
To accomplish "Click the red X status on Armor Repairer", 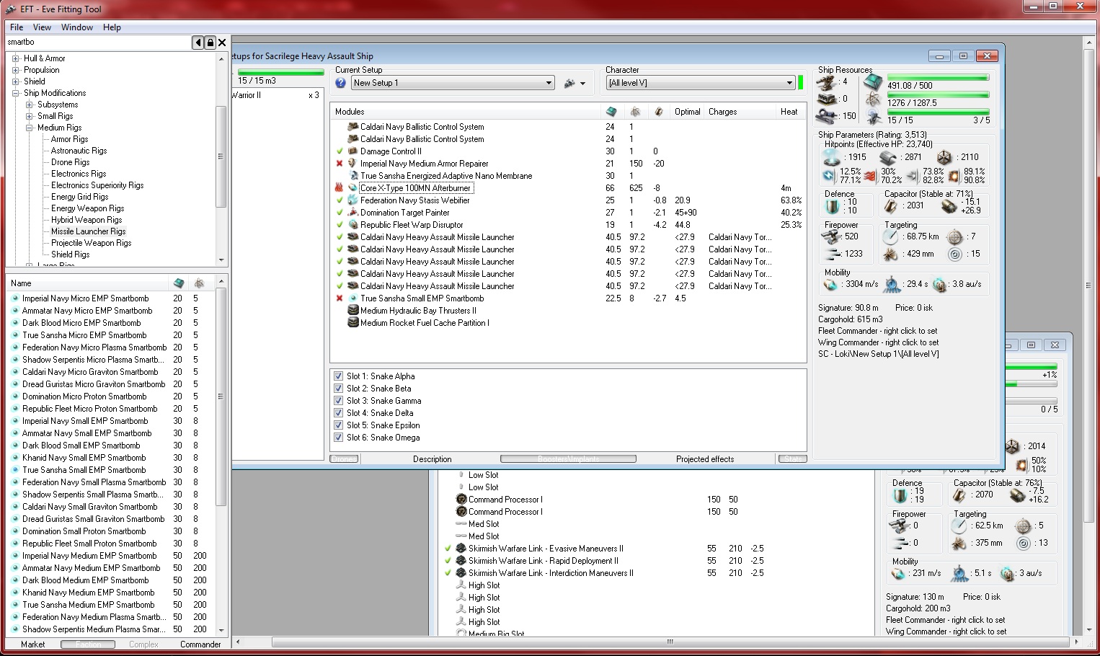I will pyautogui.click(x=340, y=164).
